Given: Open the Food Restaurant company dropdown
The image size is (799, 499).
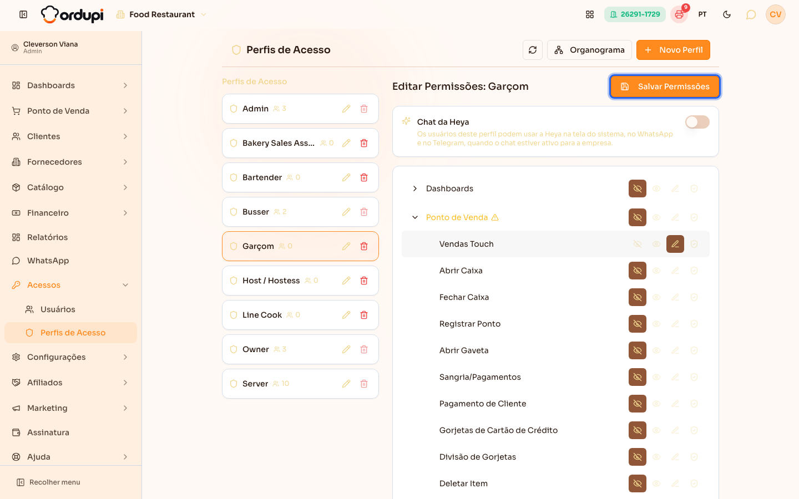Looking at the screenshot, I should (x=161, y=14).
